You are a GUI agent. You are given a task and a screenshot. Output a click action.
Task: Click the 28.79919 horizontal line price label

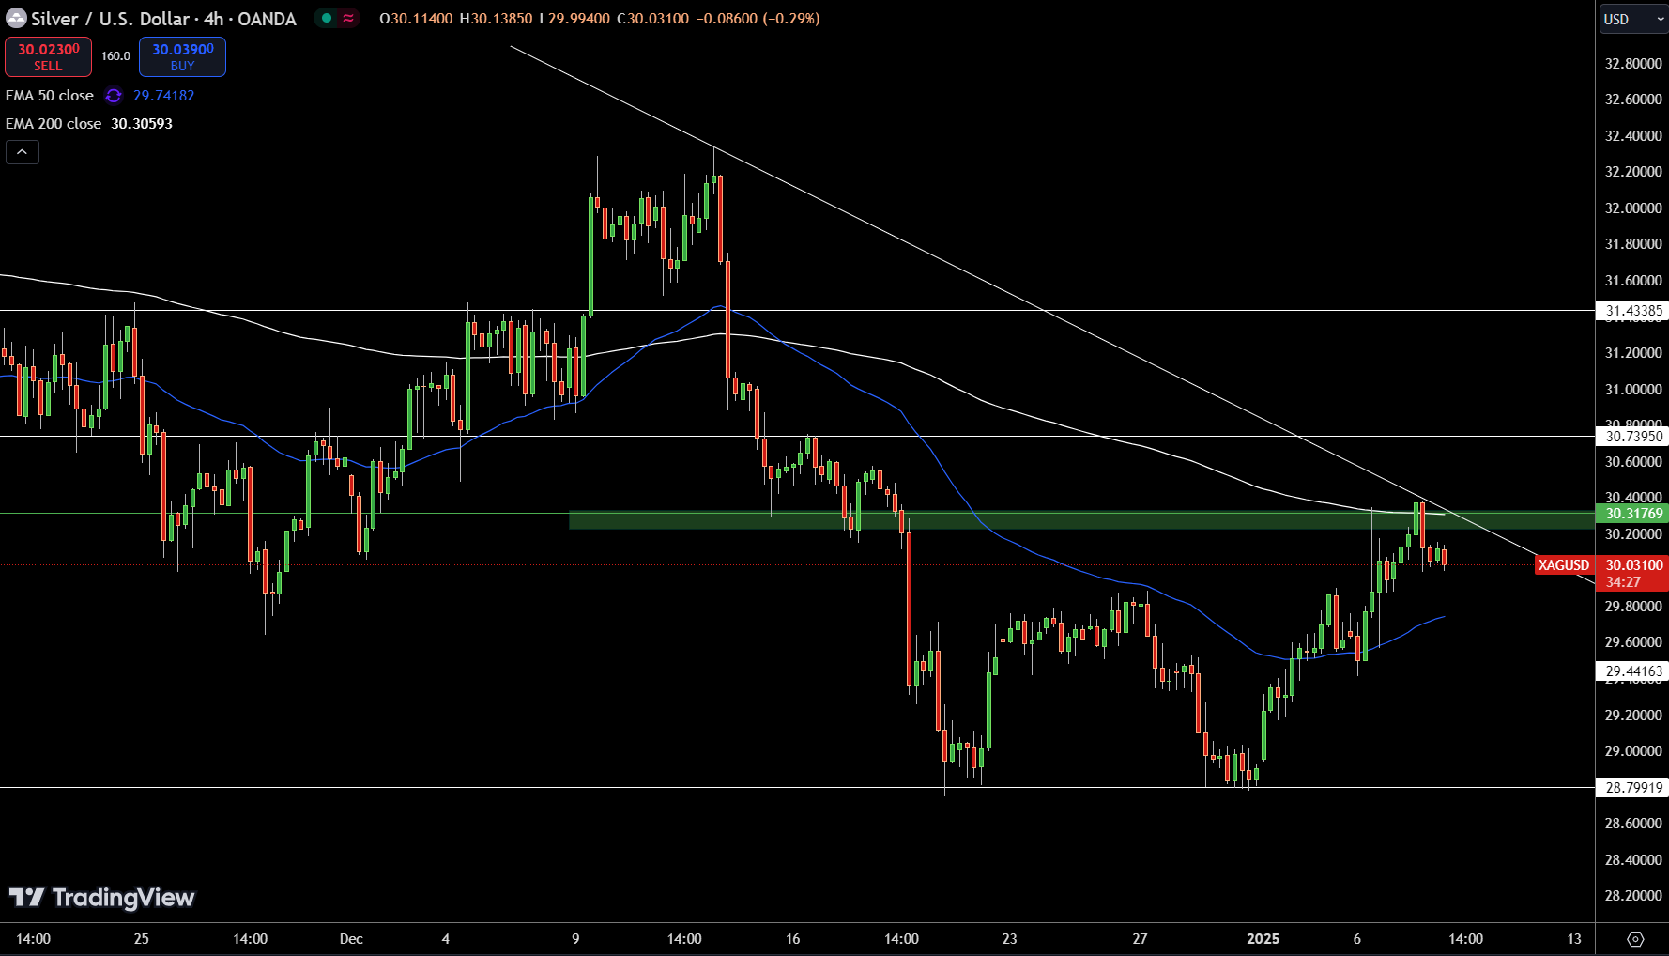point(1633,788)
